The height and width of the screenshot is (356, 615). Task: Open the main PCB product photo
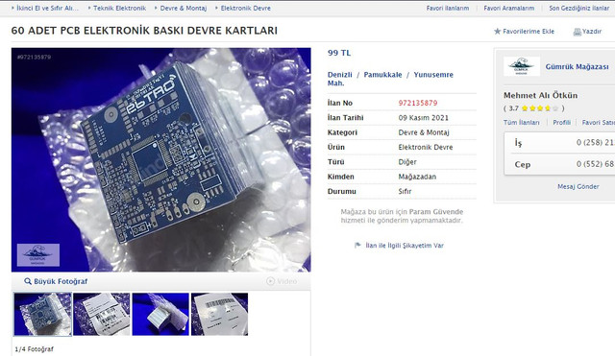[x=161, y=160]
